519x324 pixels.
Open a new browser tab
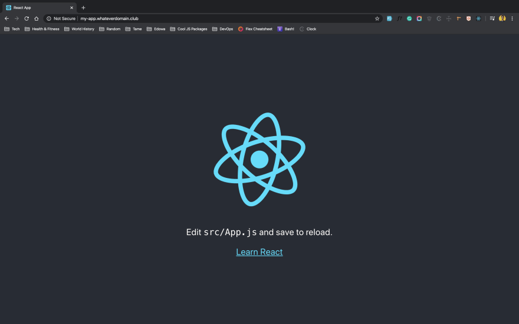[x=83, y=8]
